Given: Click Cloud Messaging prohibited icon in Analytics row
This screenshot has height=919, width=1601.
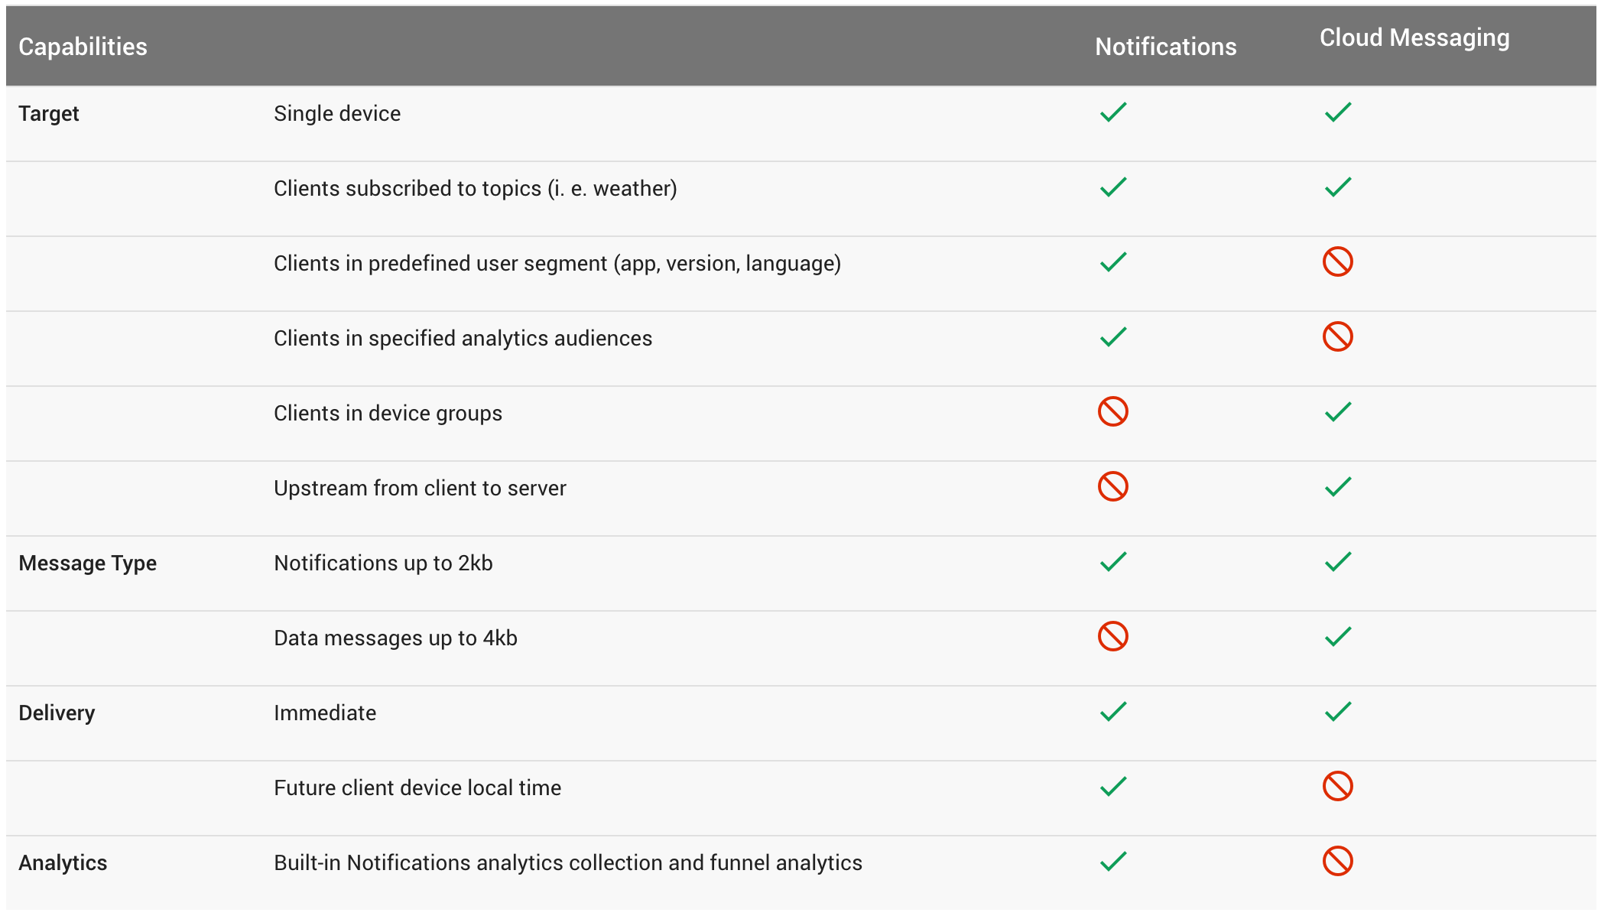Looking at the screenshot, I should click(1337, 862).
